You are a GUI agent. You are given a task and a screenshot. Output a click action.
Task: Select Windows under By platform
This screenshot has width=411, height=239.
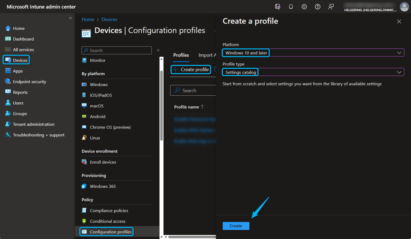point(99,84)
